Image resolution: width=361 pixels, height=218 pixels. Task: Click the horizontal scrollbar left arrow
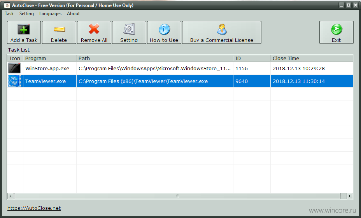click(11, 196)
